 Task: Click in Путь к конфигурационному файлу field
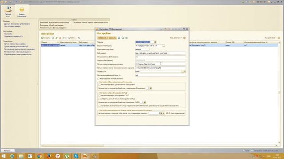point(161,64)
